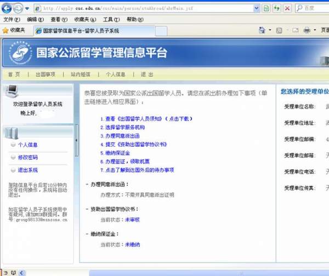
Task: Click bullet icon beside 退出系统
Action: tap(13, 170)
